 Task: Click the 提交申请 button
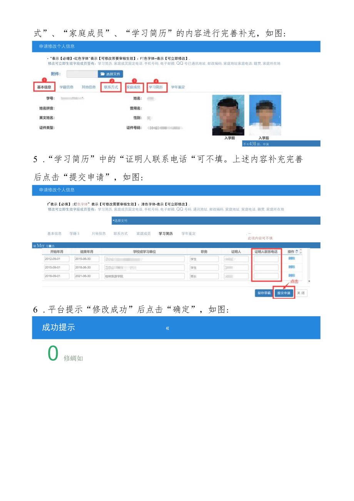pos(284,293)
